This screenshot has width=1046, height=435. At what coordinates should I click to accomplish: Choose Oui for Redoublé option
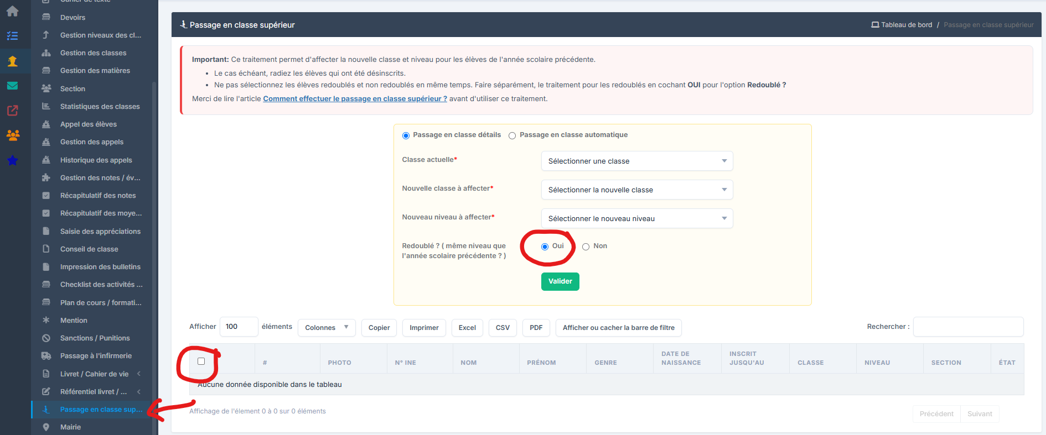(545, 247)
